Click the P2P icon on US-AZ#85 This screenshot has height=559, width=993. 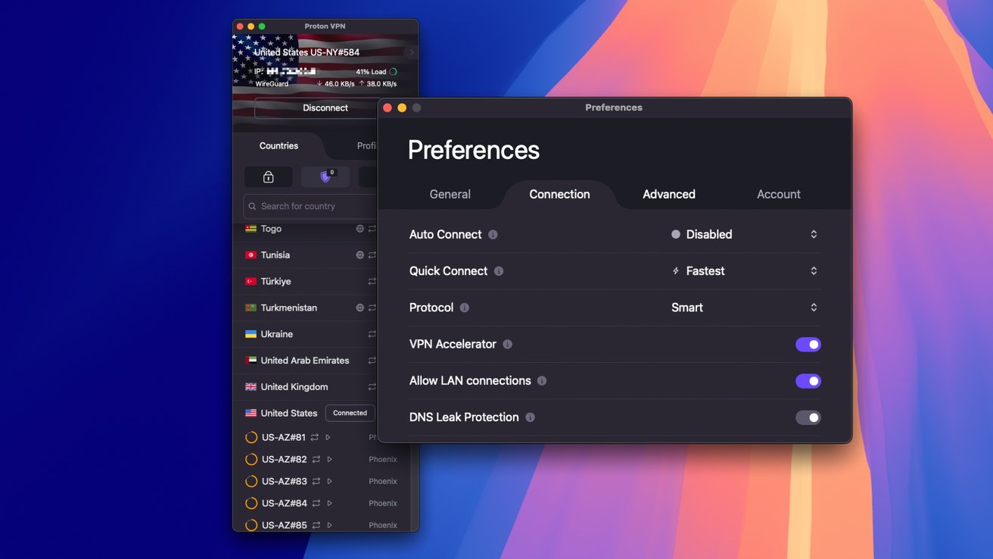[x=316, y=525]
